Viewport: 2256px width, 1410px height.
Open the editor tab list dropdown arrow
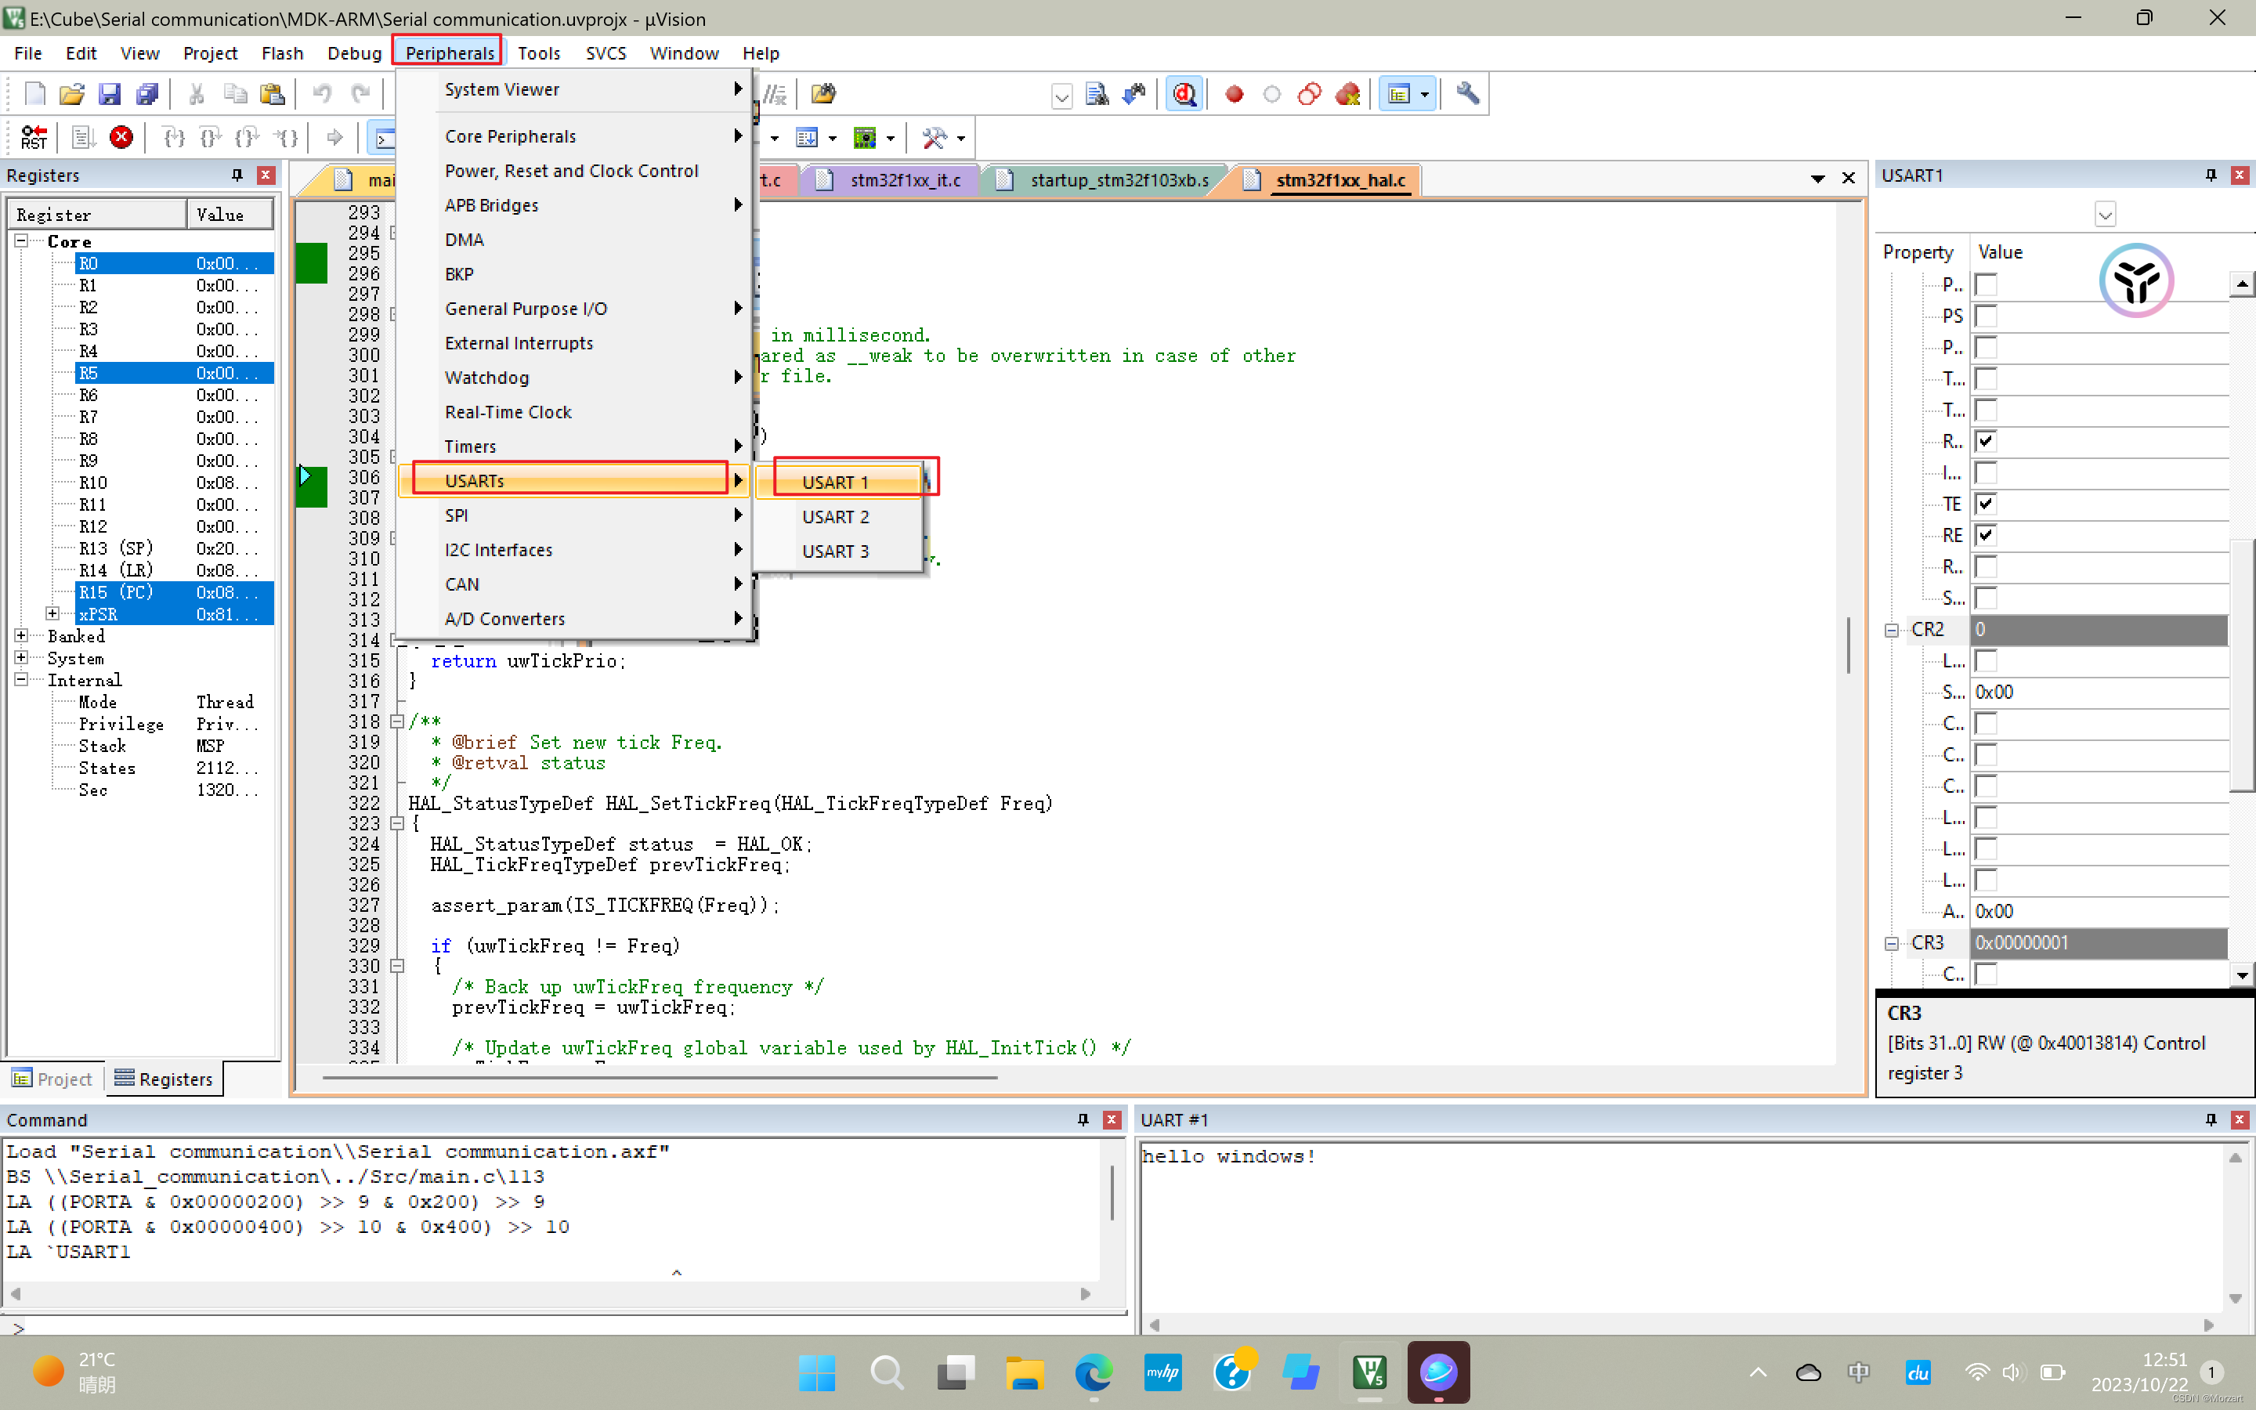click(x=1817, y=178)
